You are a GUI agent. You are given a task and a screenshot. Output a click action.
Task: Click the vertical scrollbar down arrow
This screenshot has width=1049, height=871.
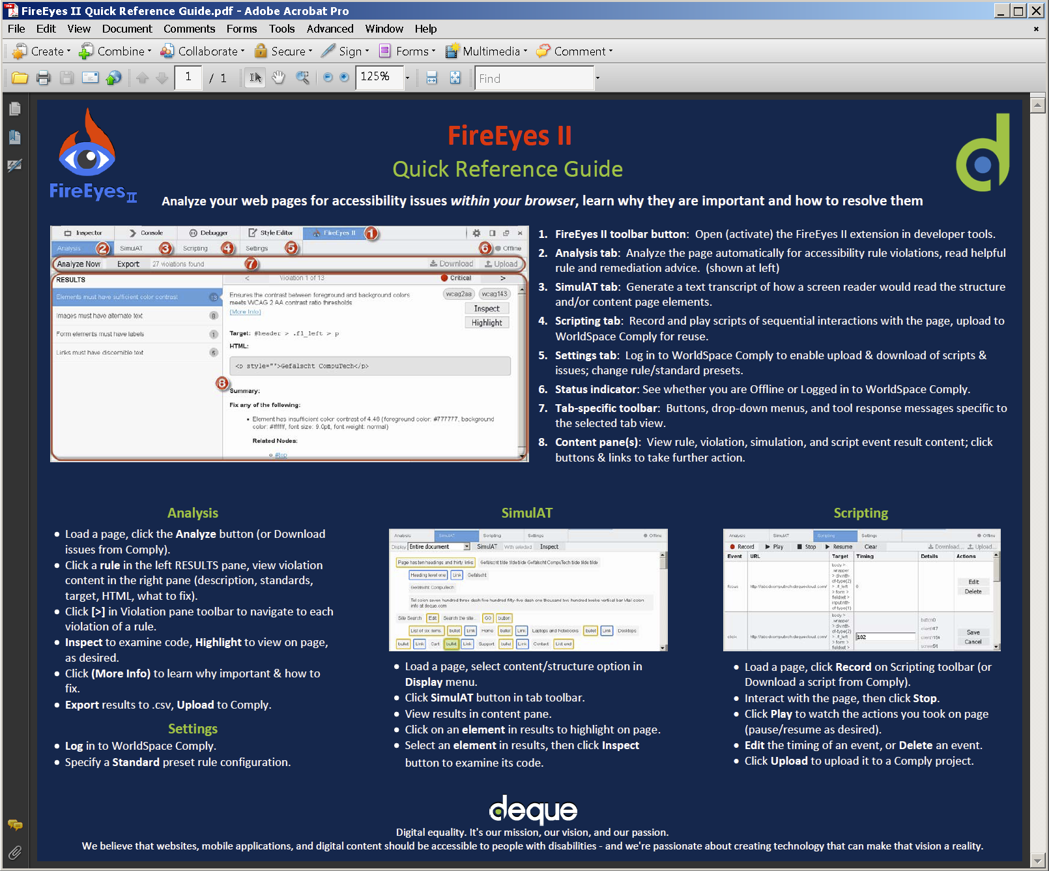1037,861
